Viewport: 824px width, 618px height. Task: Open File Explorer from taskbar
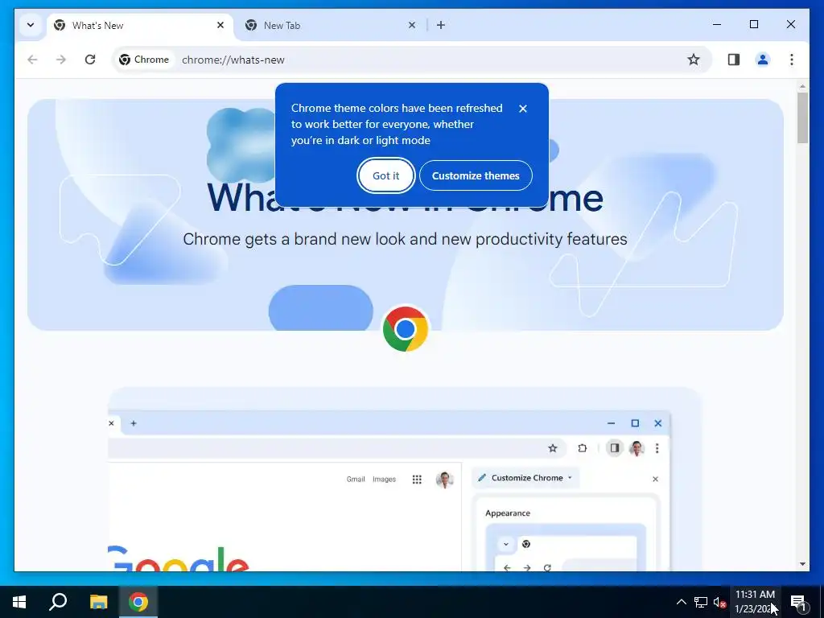coord(98,602)
